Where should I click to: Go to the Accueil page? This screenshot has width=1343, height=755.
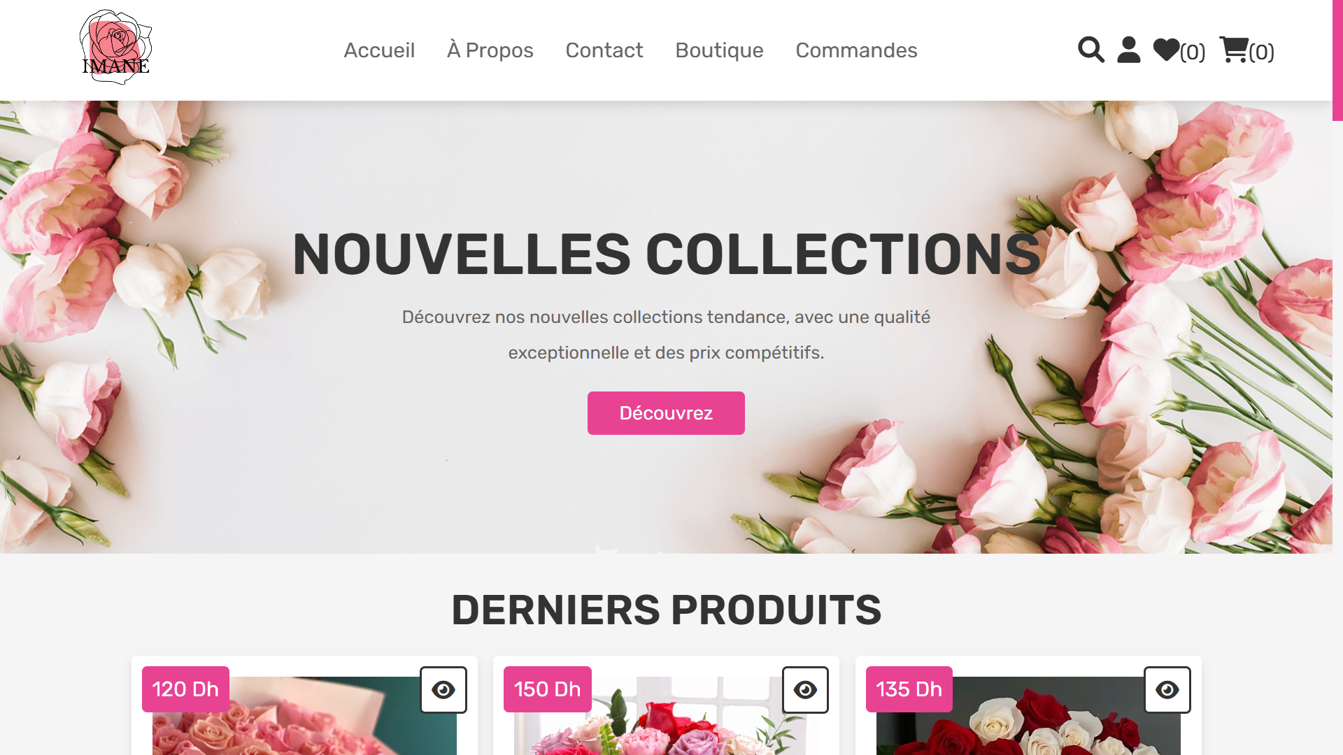(379, 50)
